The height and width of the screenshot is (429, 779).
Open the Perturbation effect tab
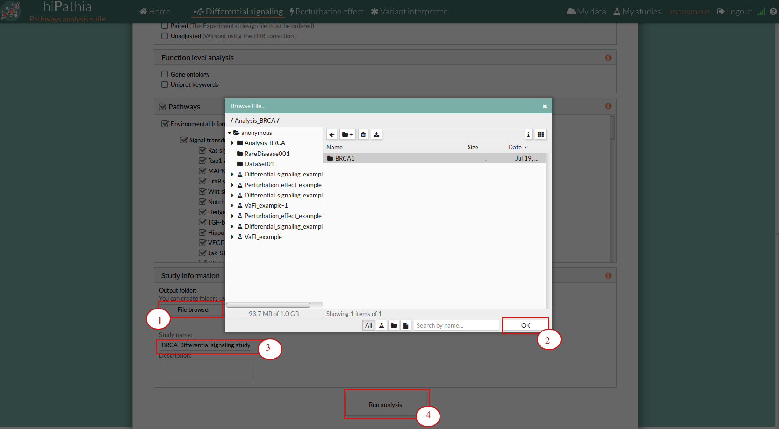(326, 12)
